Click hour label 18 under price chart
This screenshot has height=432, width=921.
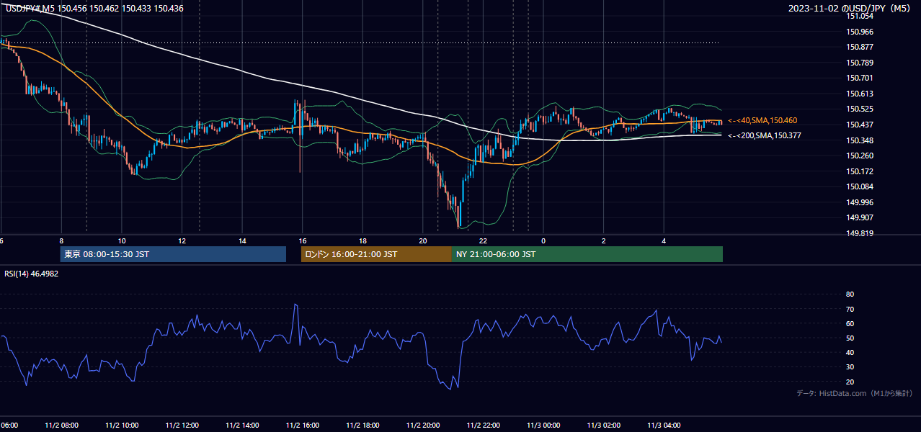coord(362,241)
